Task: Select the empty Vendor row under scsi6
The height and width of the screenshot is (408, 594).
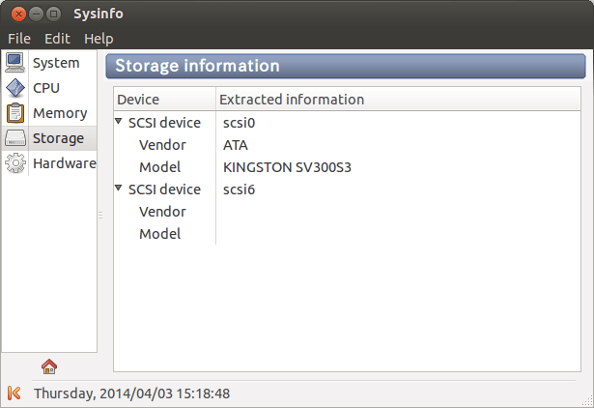Action: coord(162,212)
